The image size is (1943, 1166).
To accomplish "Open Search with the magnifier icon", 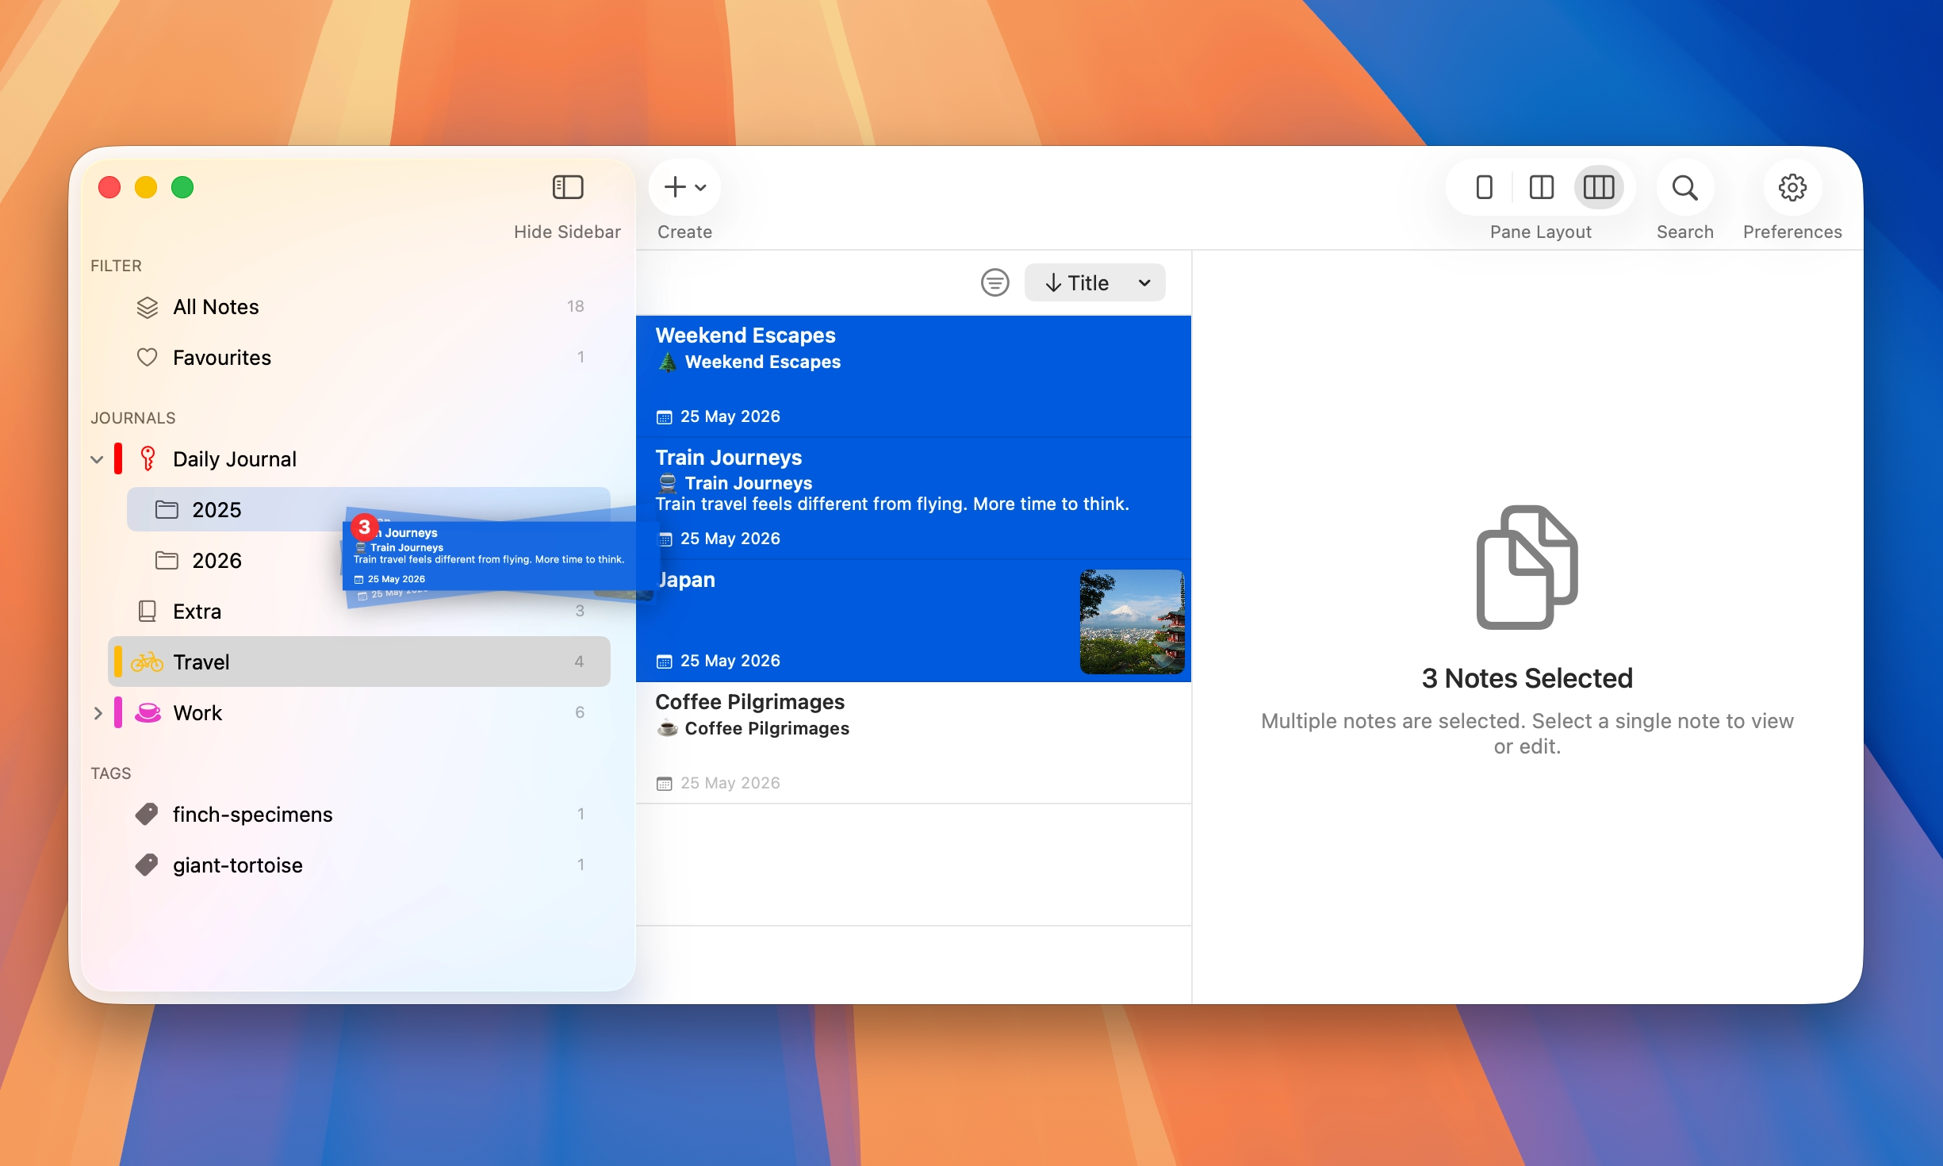I will [x=1684, y=188].
